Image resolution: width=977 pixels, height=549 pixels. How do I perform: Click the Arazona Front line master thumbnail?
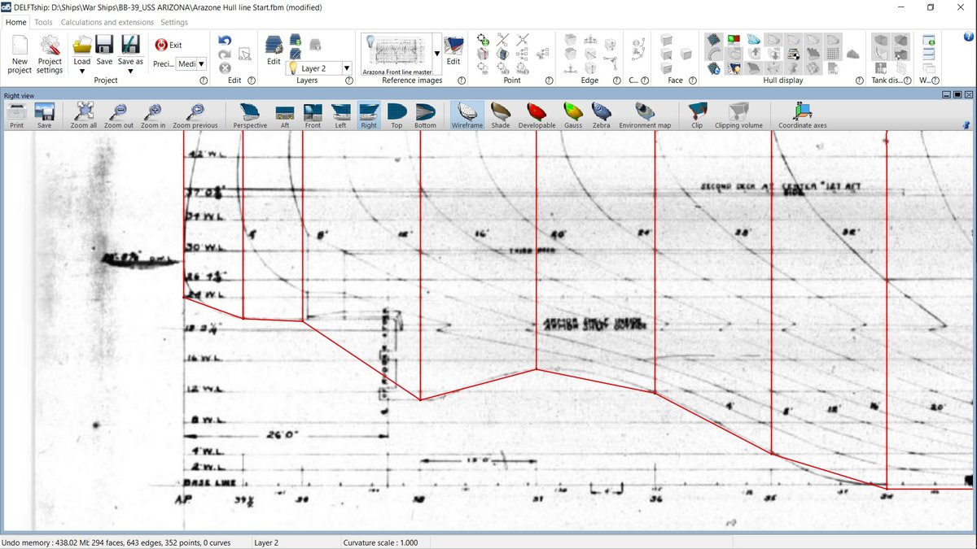tap(399, 52)
